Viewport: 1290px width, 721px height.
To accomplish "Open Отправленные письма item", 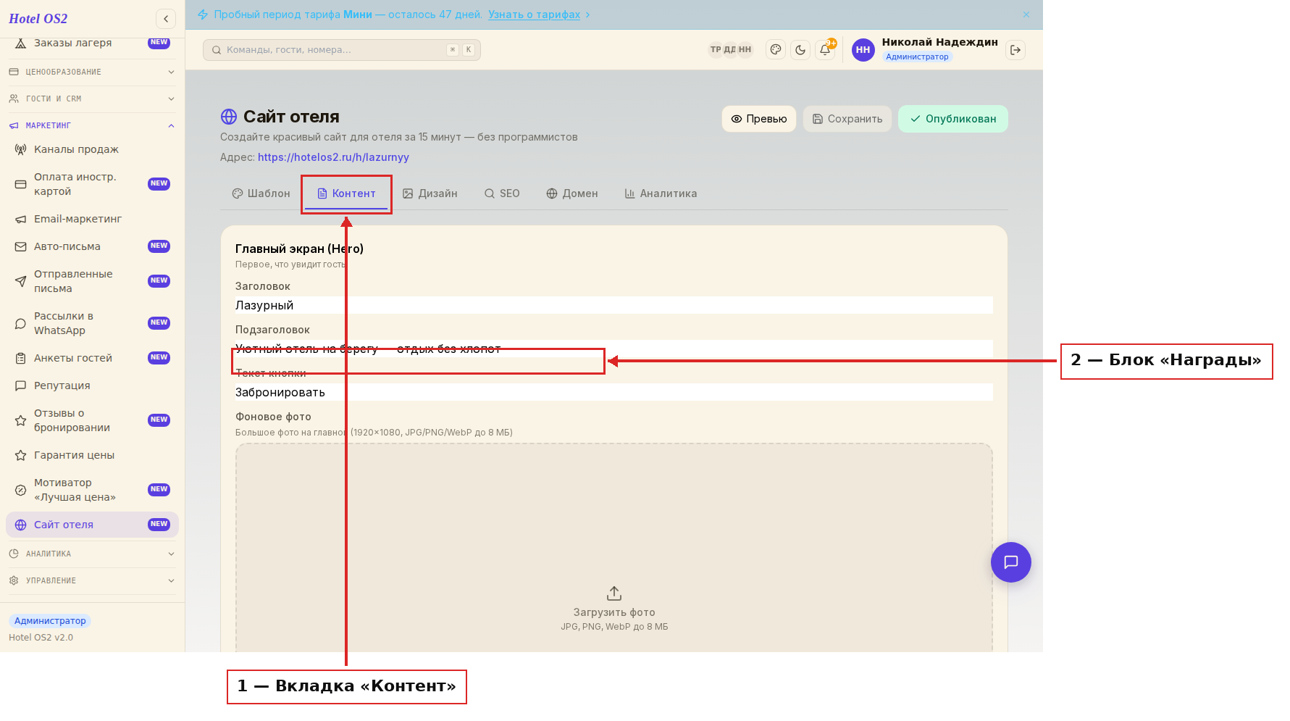I will [92, 281].
